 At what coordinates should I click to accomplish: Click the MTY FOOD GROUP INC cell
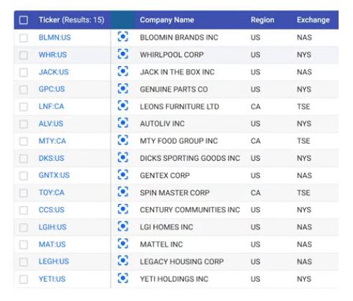[179, 141]
